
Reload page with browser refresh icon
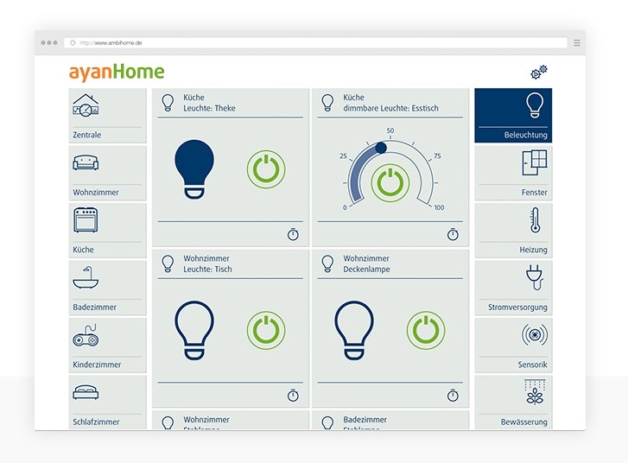coord(73,43)
